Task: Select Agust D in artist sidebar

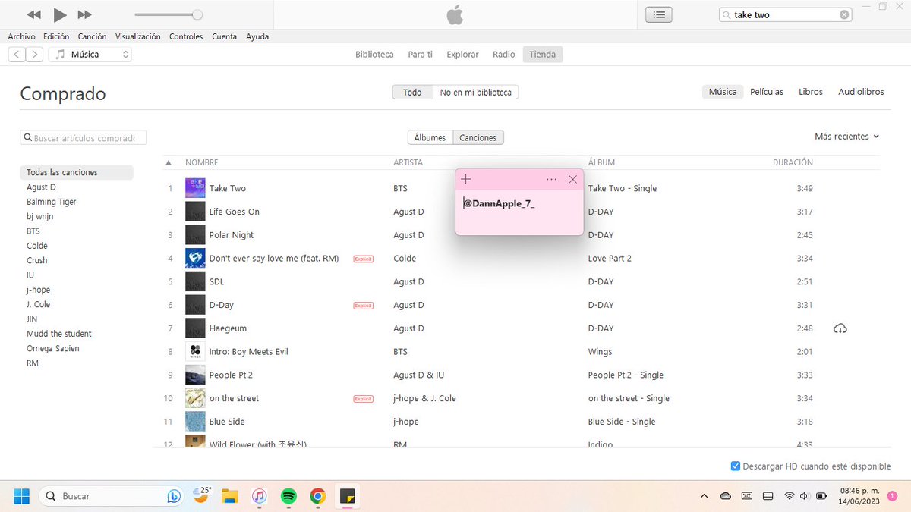Action: [42, 187]
